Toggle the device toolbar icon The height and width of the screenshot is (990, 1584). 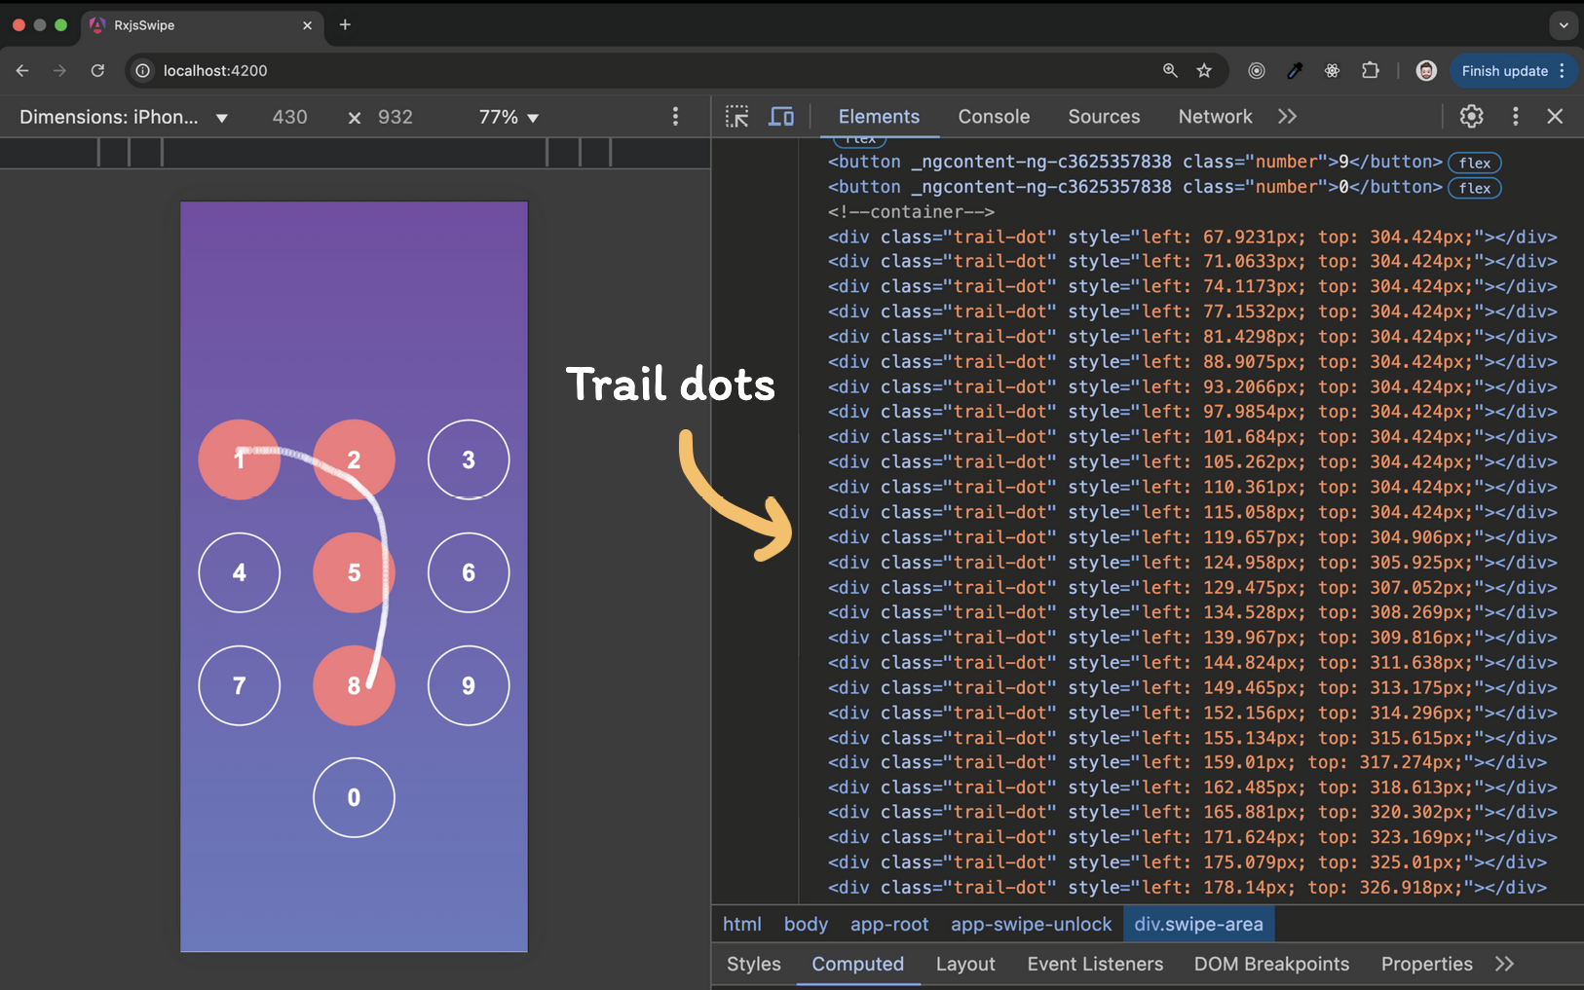point(781,117)
